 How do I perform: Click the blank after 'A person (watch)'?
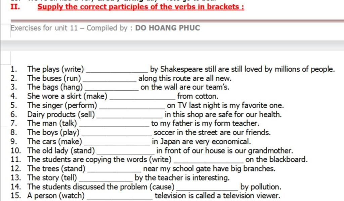pos(120,196)
